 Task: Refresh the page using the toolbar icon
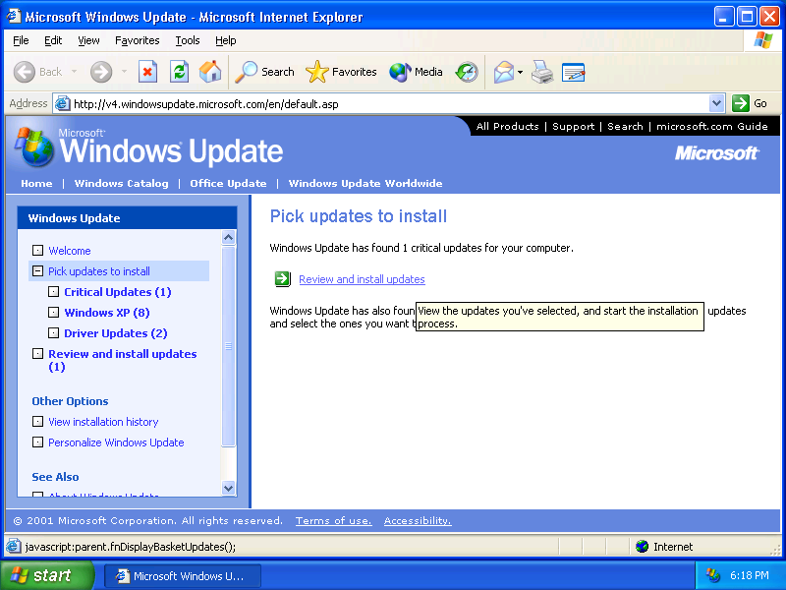click(179, 72)
